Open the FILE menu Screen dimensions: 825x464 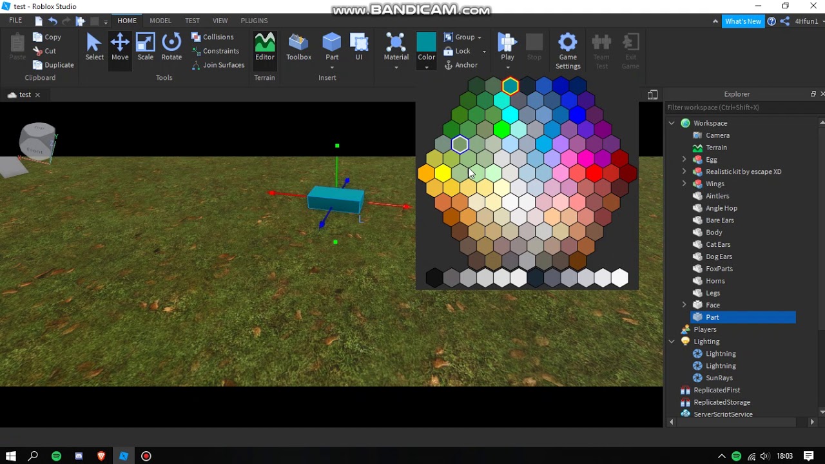[x=15, y=21]
